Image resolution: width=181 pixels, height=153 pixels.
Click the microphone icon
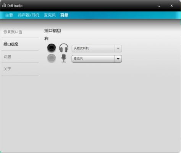tap(64, 58)
